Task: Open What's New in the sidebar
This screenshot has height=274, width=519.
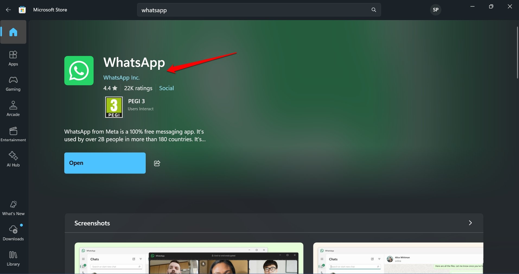Action: pyautogui.click(x=13, y=208)
